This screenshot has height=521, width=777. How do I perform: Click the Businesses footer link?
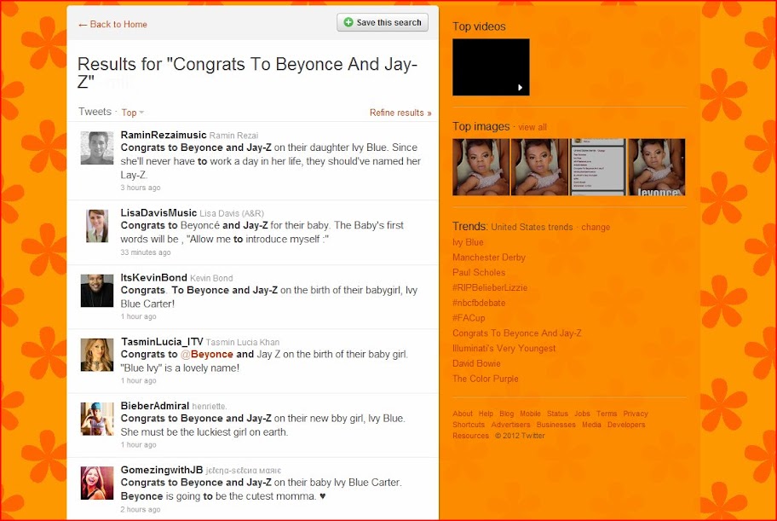tap(556, 425)
